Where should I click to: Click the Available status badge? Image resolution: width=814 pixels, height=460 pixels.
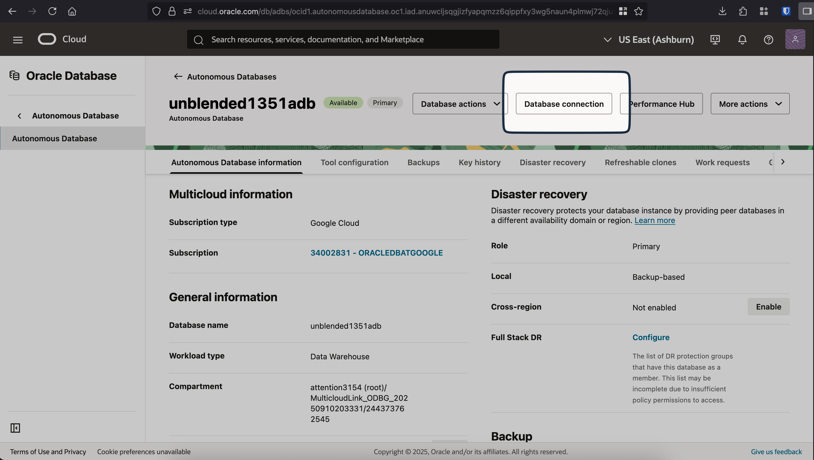(343, 103)
